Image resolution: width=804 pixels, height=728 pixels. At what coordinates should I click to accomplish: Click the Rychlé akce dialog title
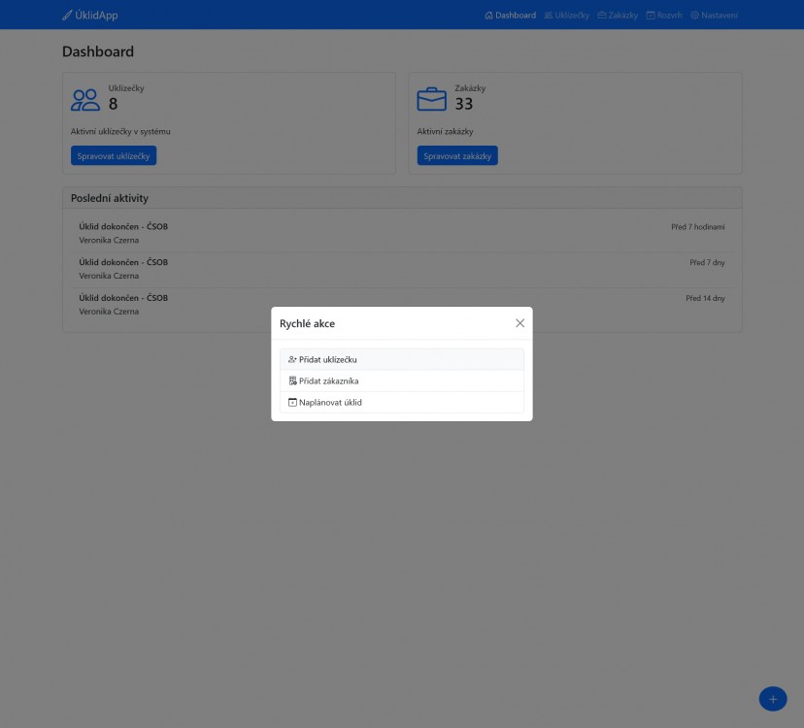tap(307, 323)
